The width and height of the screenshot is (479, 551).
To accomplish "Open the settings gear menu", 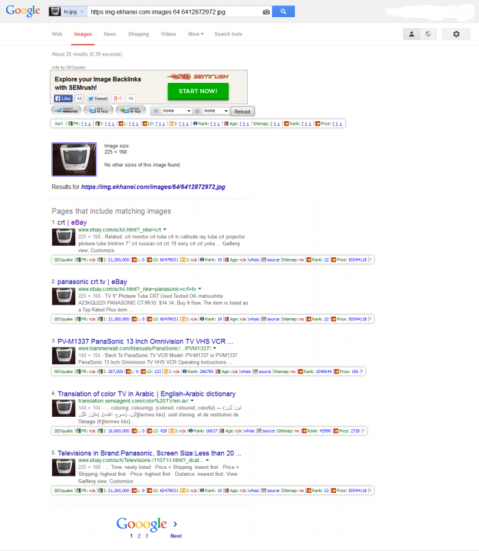I will click(456, 34).
